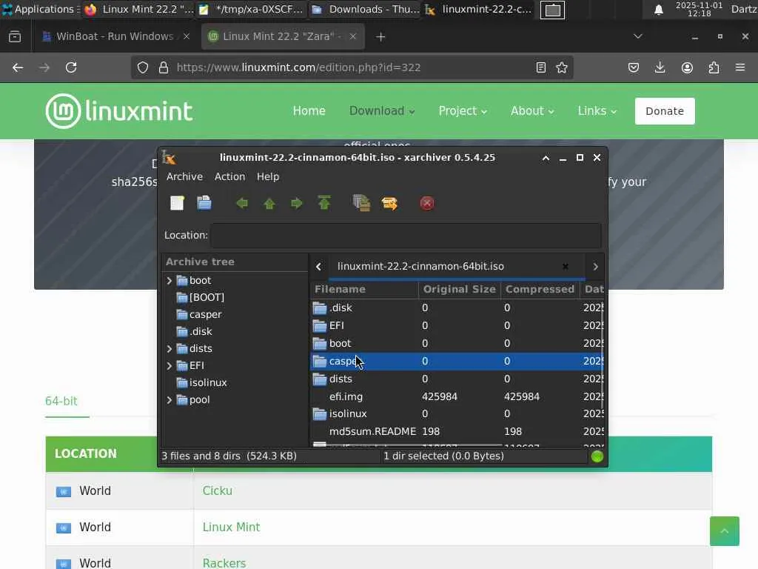This screenshot has width=758, height=569.
Task: Open Project dropdown in site navigation
Action: point(462,111)
